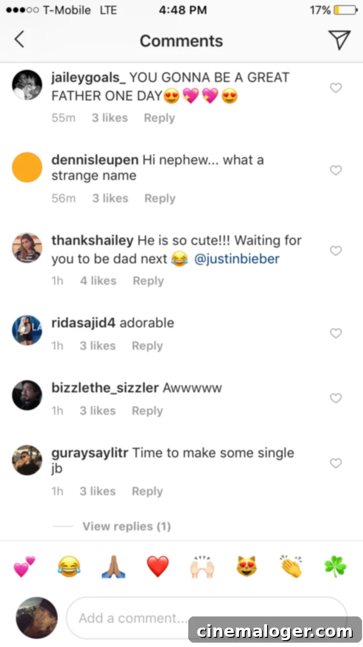Viewport: 363px width, 647px height.
Task: Expand View replies under guraysaylitr's comment
Action: 126,526
